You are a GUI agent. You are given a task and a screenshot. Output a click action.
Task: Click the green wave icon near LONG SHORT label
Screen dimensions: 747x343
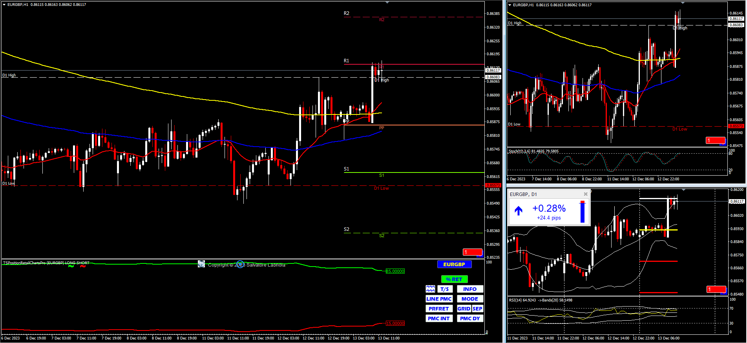pos(71,266)
